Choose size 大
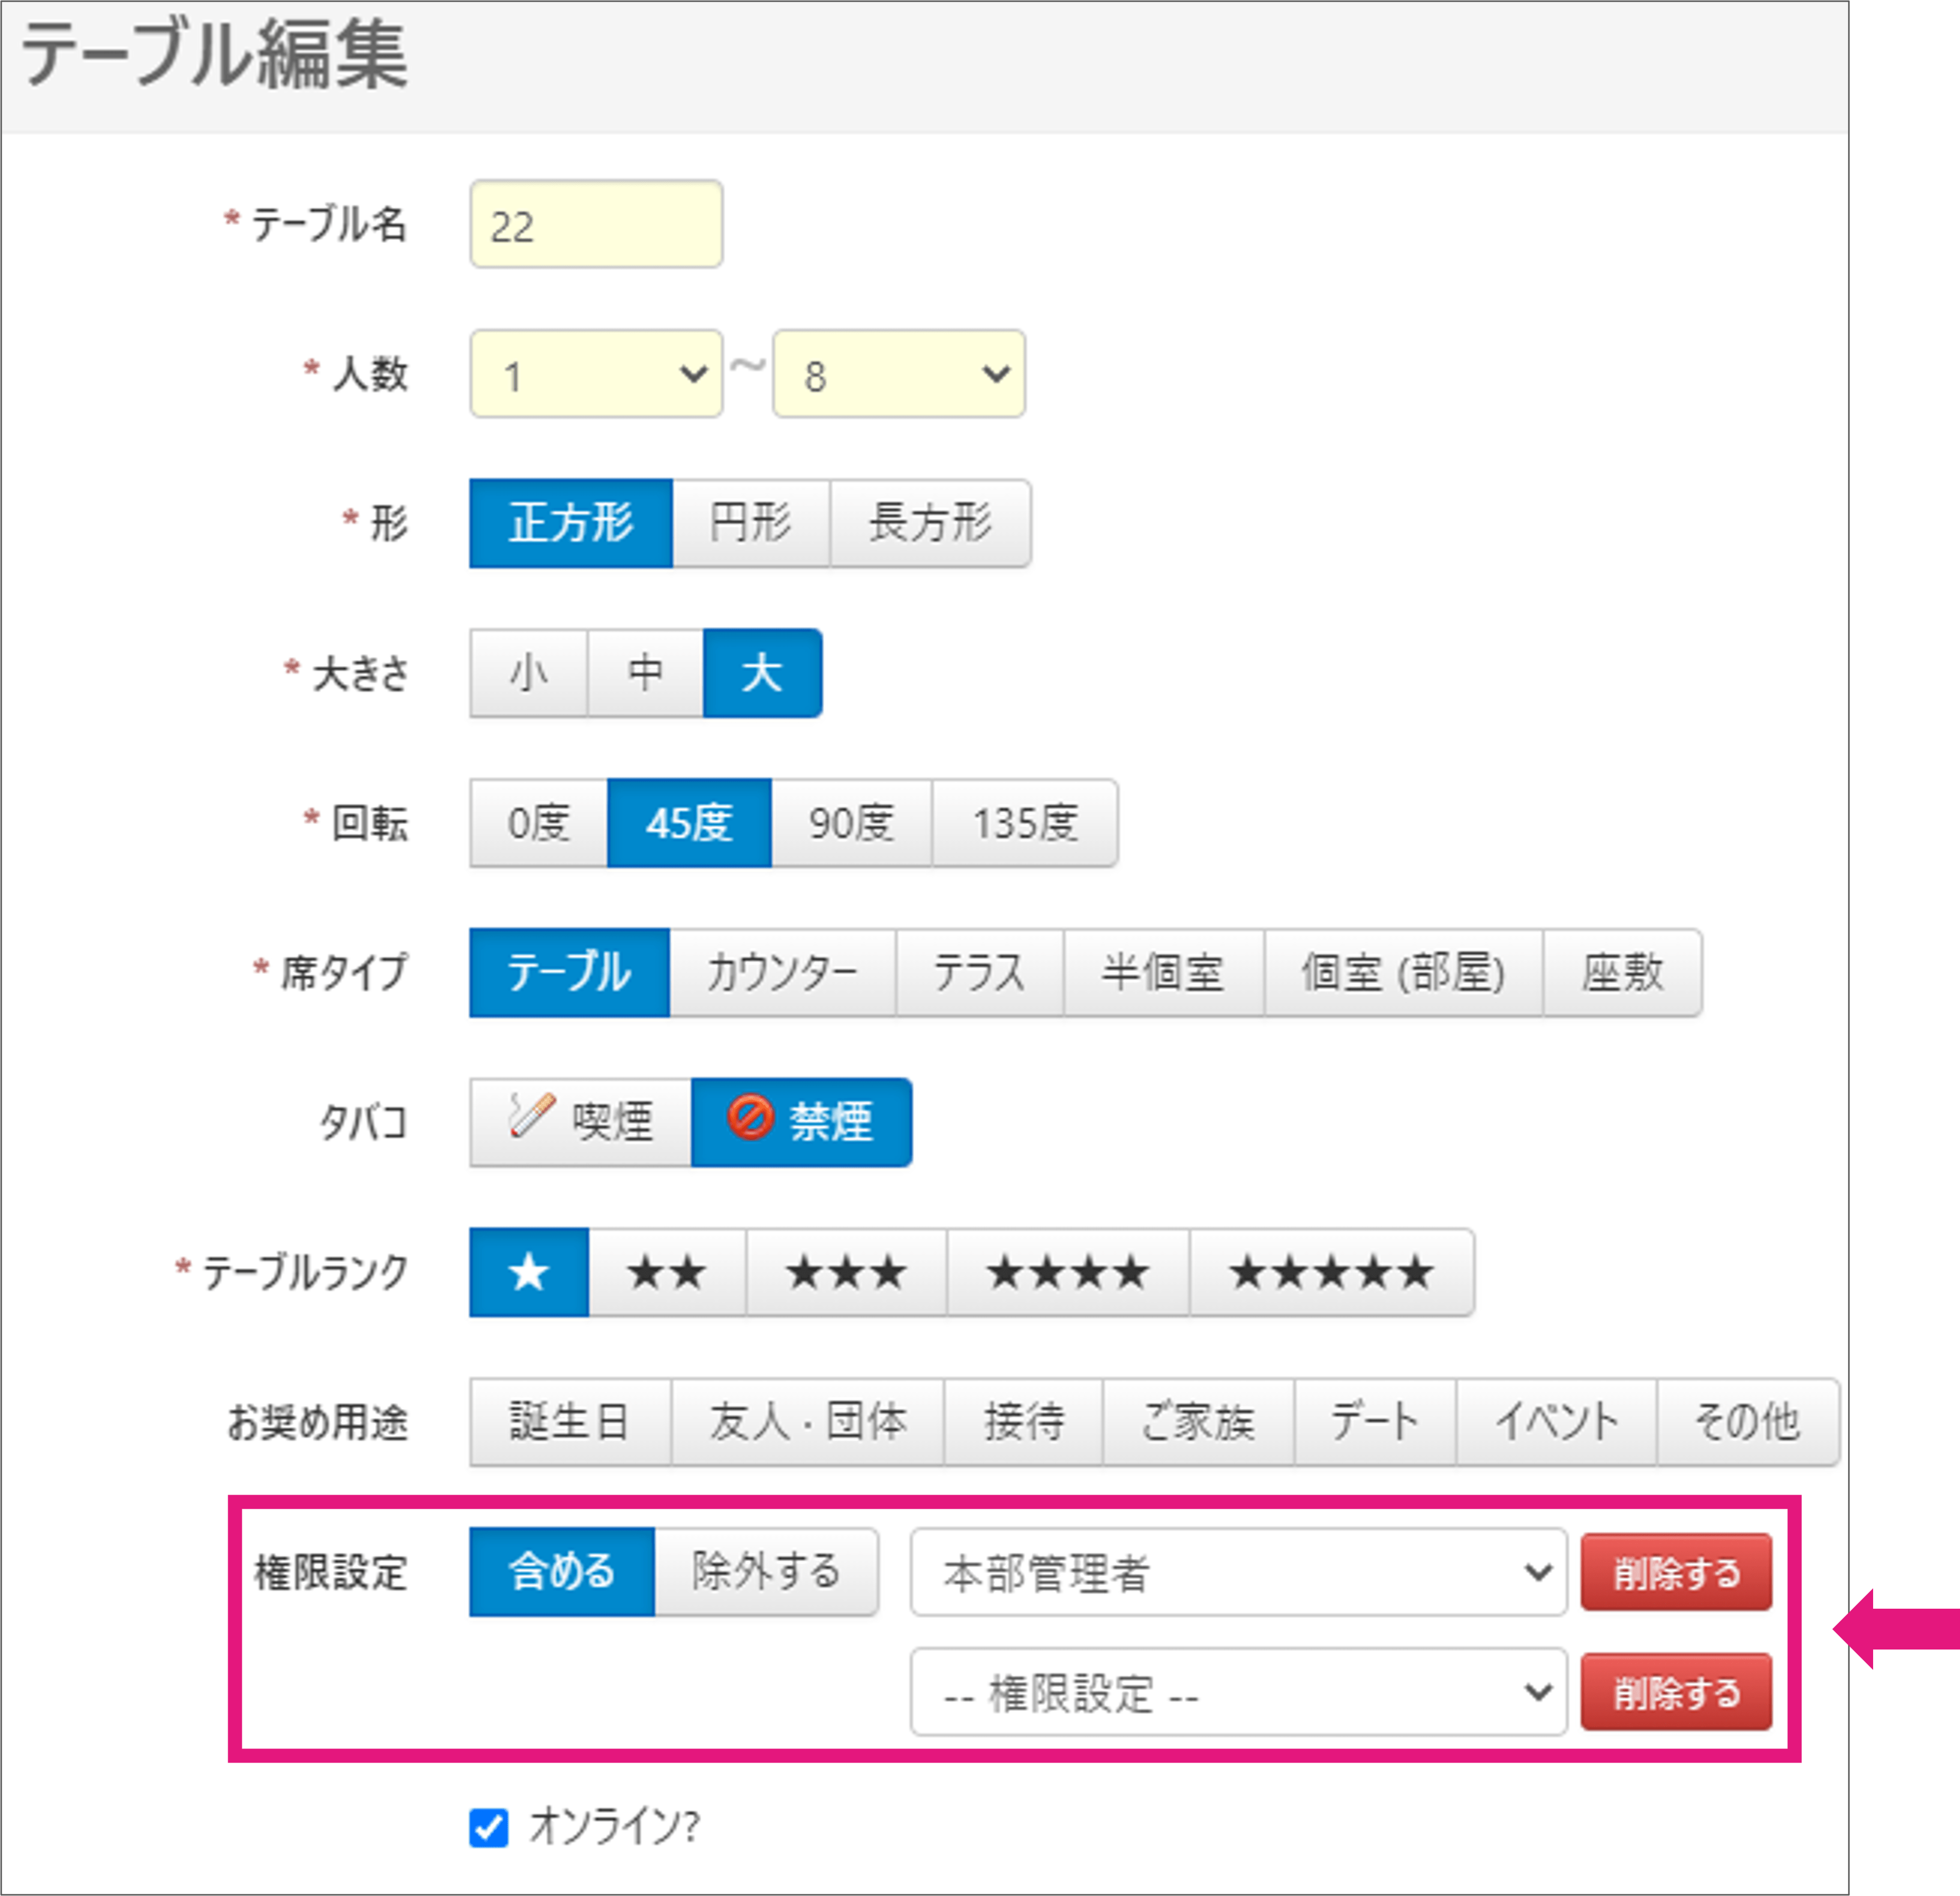 (x=763, y=673)
